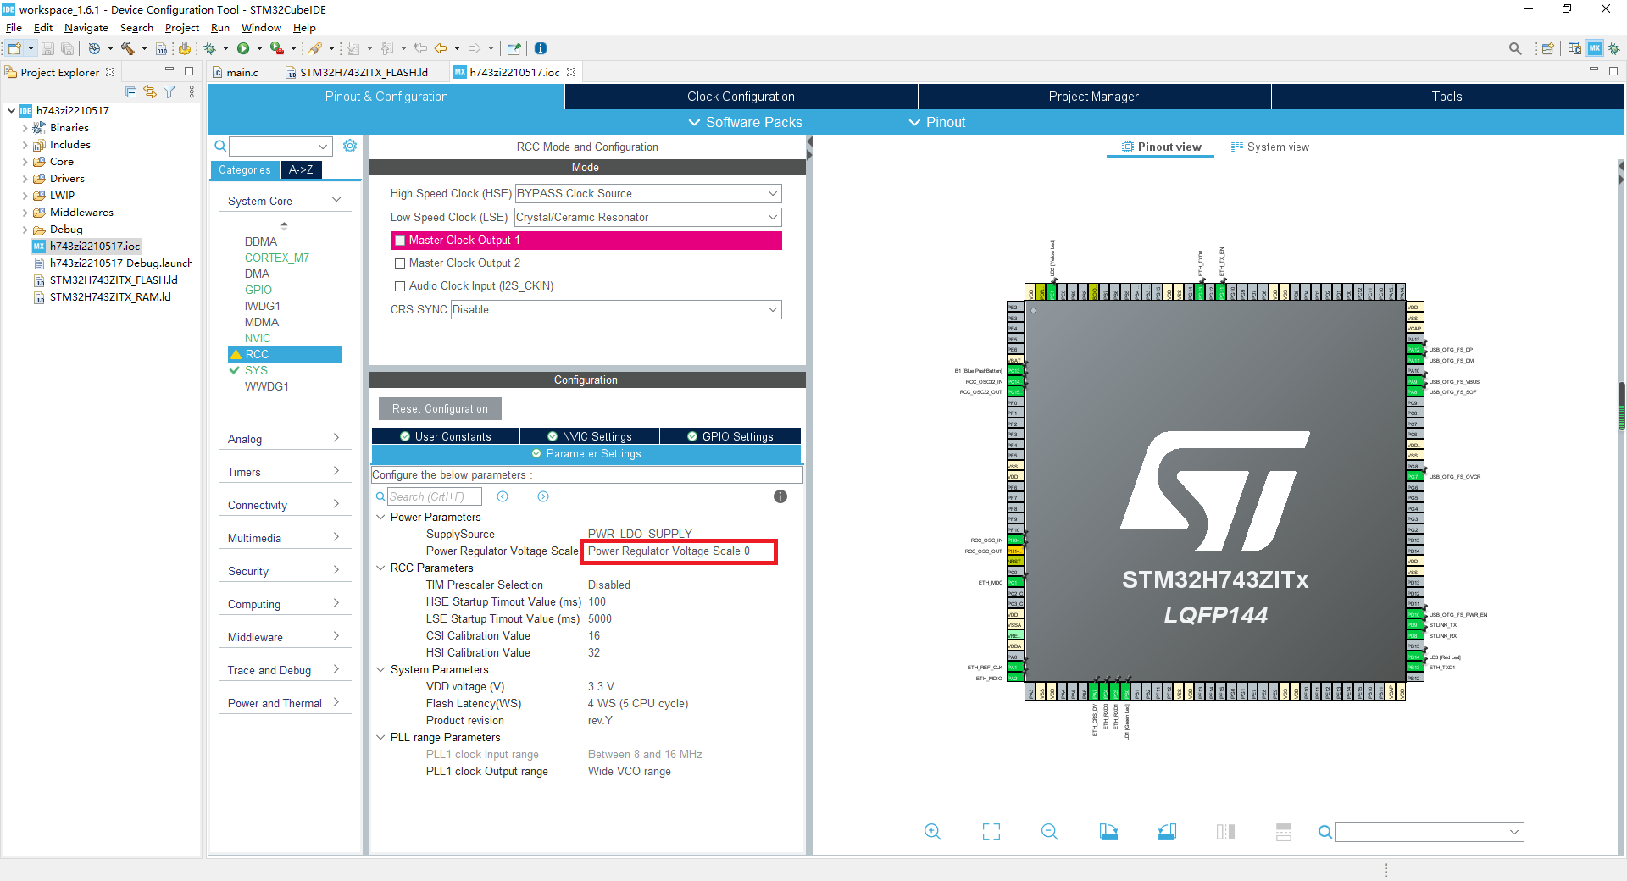Fit the LQFP144 chip to screen
The height and width of the screenshot is (881, 1627).
(991, 832)
